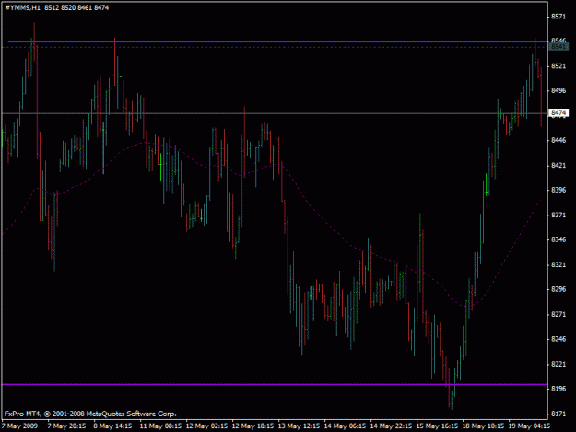Click the 8474 current price label
The width and height of the screenshot is (576, 432).
(558, 112)
